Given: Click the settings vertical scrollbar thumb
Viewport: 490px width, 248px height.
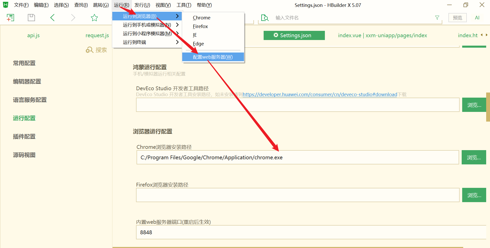Looking at the screenshot, I should (x=488, y=107).
